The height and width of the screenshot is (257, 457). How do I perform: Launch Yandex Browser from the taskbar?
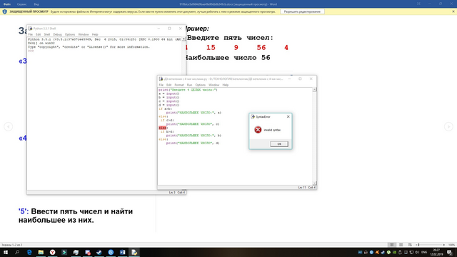tap(52, 252)
